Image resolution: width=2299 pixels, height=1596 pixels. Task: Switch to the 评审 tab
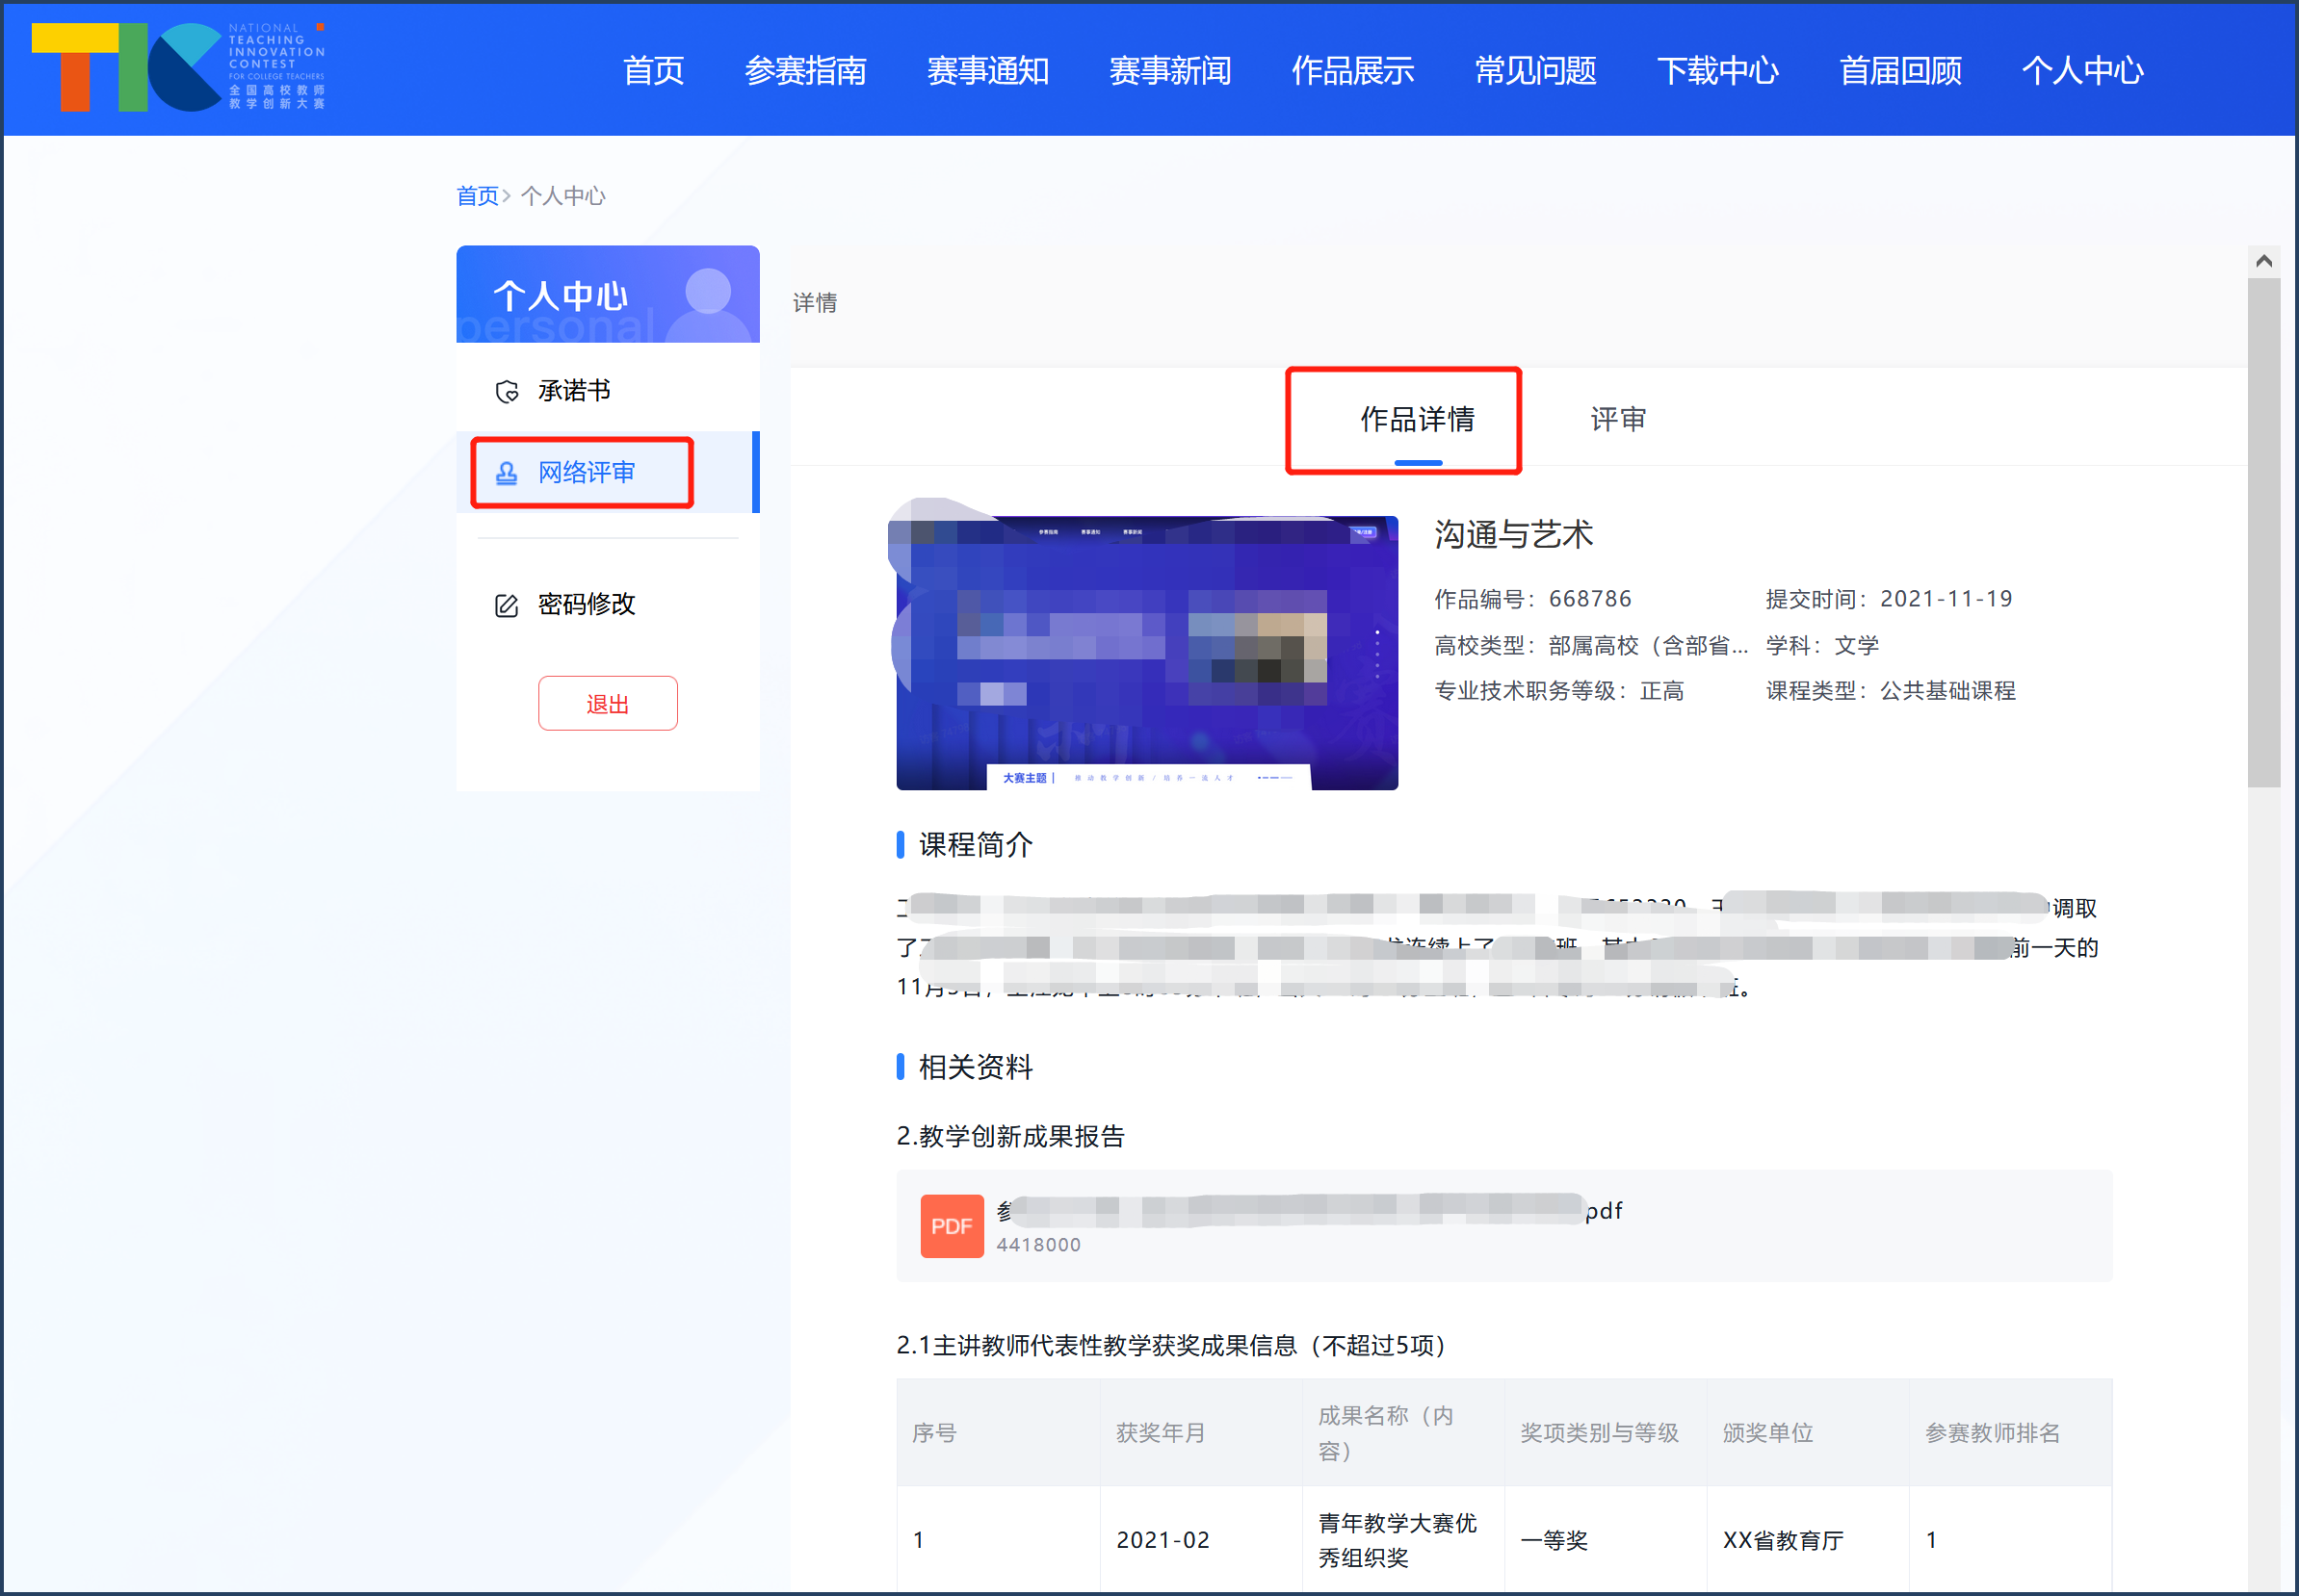pos(1618,419)
